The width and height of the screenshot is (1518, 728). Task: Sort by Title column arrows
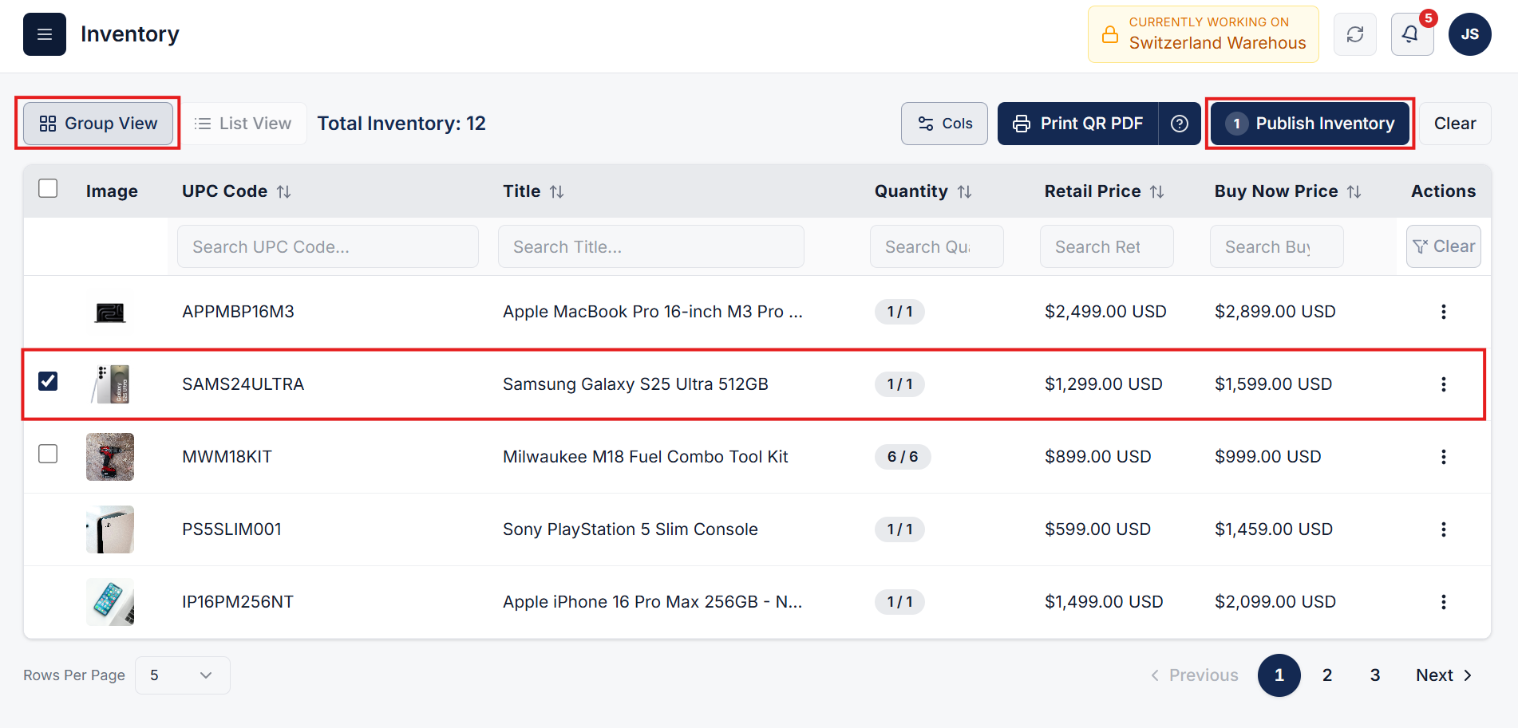click(557, 191)
